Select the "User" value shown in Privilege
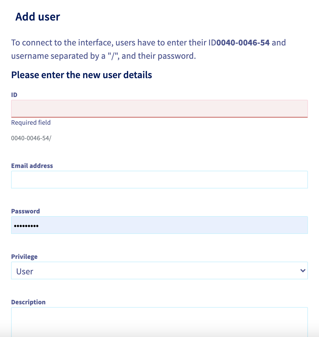 [25, 271]
